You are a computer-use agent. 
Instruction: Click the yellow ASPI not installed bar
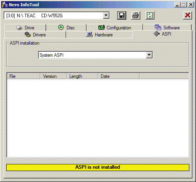98,168
